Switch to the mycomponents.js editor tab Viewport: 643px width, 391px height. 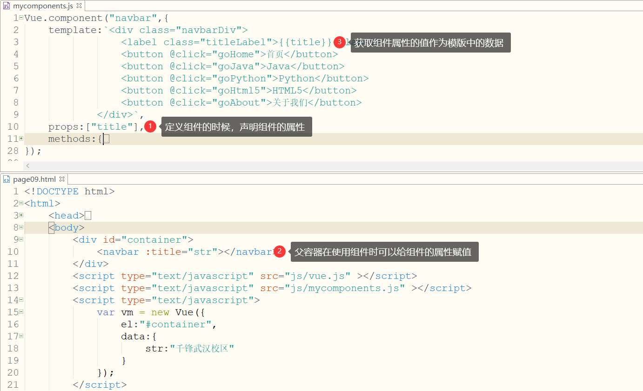(x=43, y=6)
